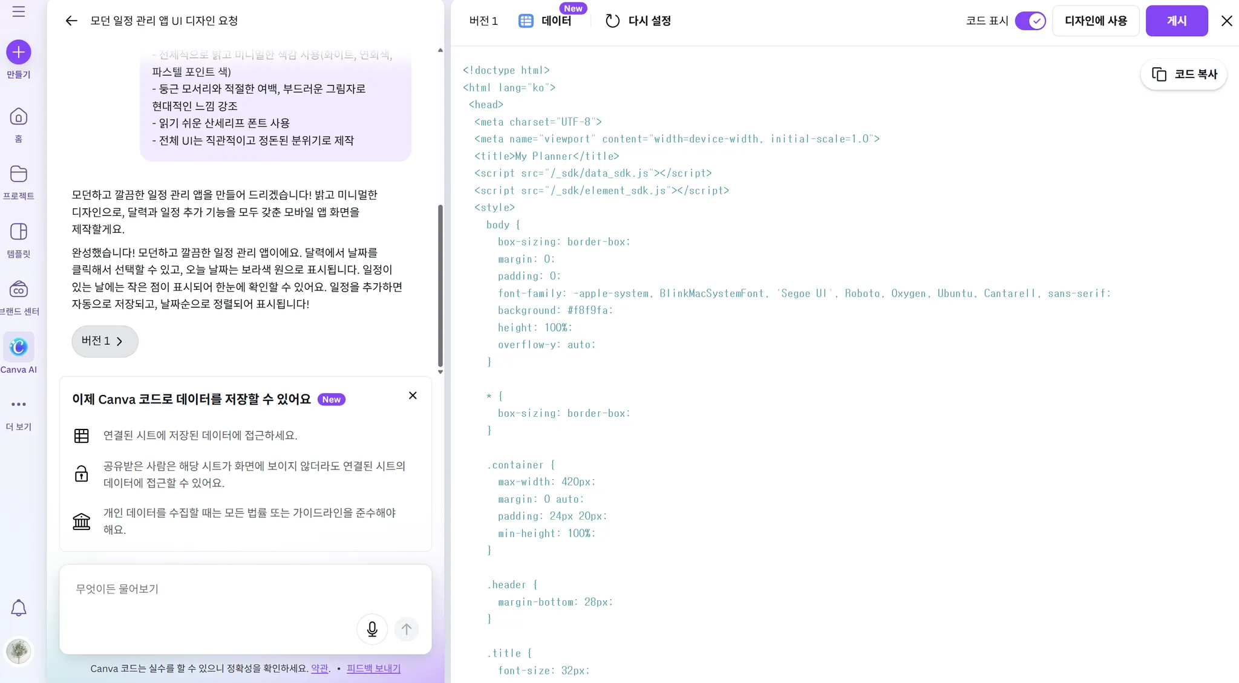1239x683 pixels.
Task: Open 브랜드 센터 icon
Action: 19,290
